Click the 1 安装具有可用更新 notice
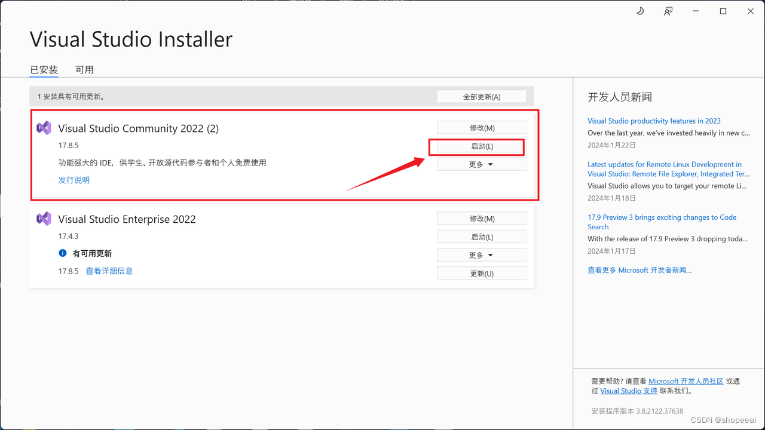 tap(71, 96)
